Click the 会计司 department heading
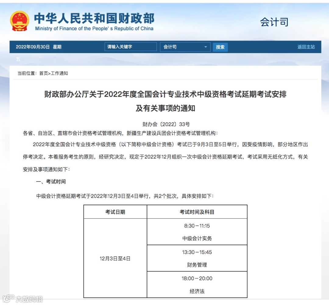Viewport: 329px width, 305px height. point(274,22)
